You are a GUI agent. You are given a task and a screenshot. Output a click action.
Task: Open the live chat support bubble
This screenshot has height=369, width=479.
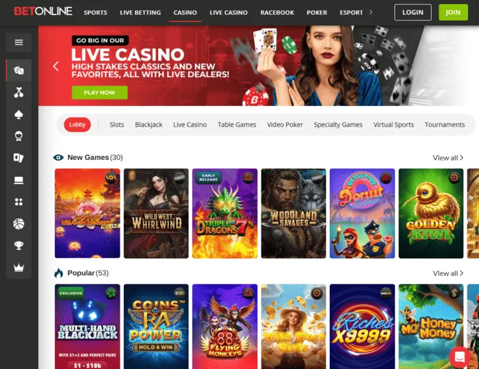click(460, 357)
